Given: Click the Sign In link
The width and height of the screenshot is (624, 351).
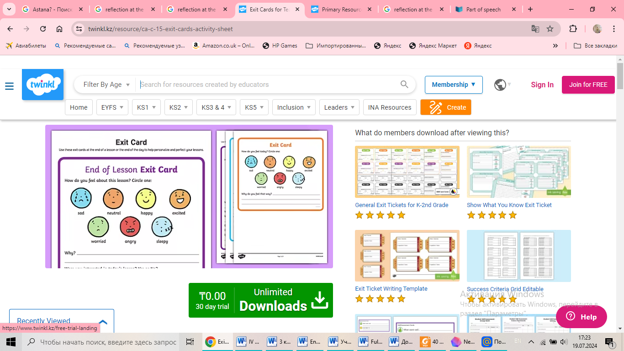Looking at the screenshot, I should click(x=542, y=85).
